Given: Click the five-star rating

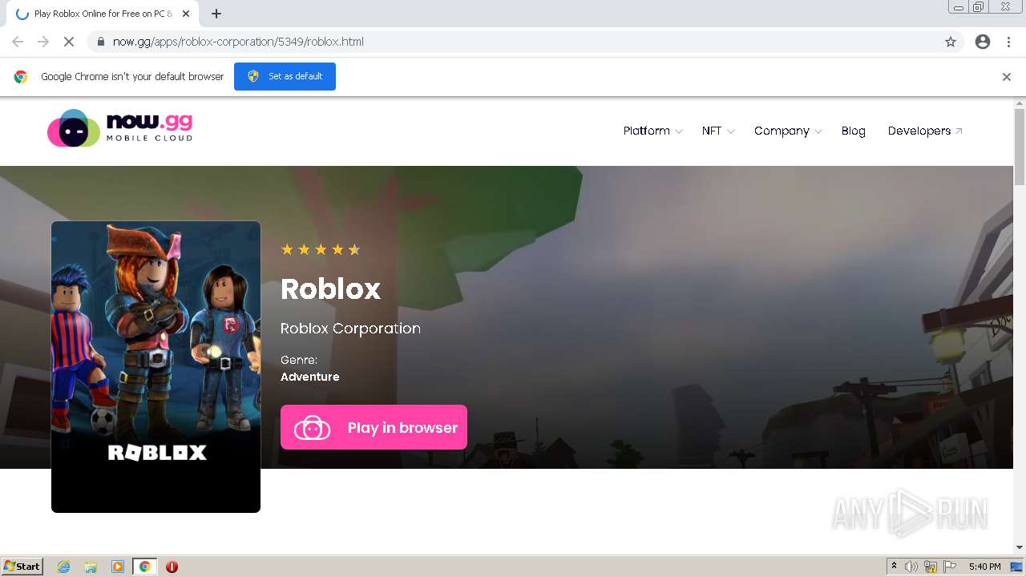Looking at the screenshot, I should [321, 249].
